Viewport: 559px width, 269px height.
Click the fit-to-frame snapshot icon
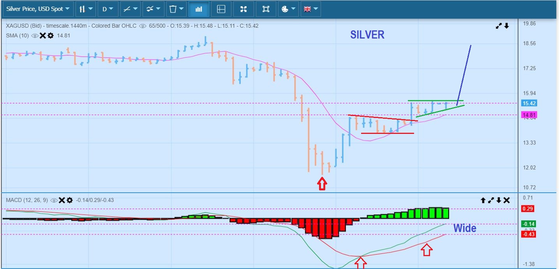pyautogui.click(x=266, y=9)
